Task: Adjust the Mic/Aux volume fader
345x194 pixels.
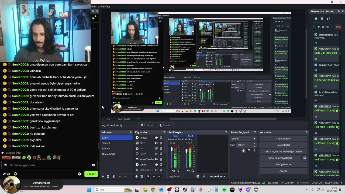Action: 187,151
